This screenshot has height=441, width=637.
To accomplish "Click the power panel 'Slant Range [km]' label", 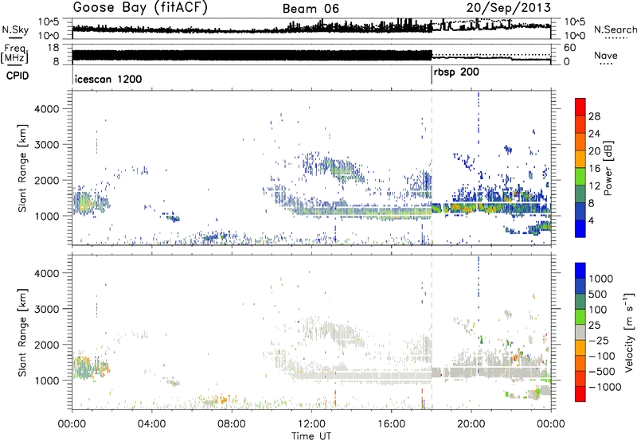I will [x=23, y=168].
